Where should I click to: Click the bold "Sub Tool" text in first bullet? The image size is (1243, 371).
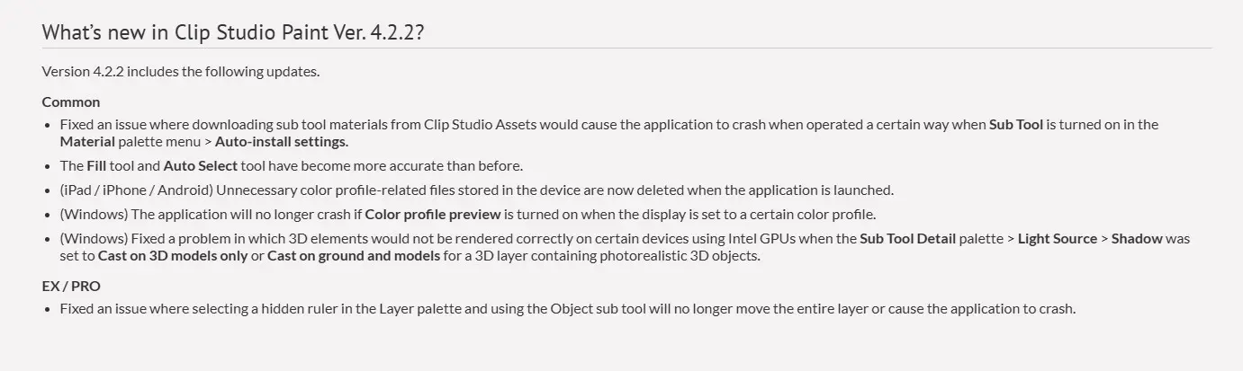(1016, 125)
